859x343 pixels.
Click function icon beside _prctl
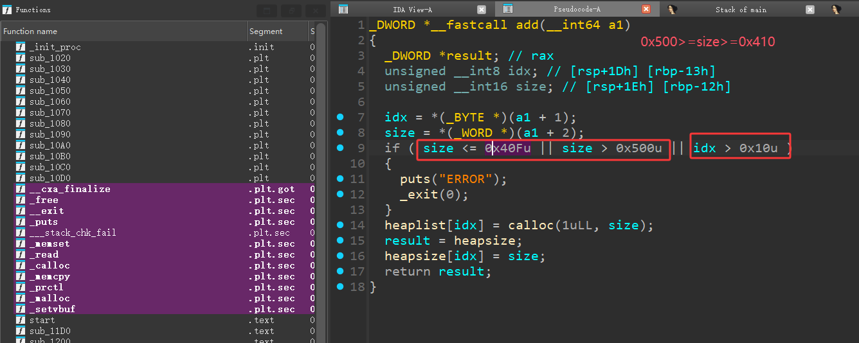click(21, 287)
